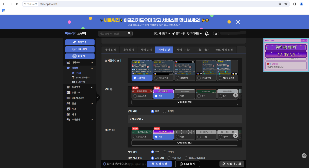Open Chrome zoom magnifier icon in address bar
Image resolution: width=309 pixels, height=168 pixels.
pyautogui.click(x=280, y=4)
